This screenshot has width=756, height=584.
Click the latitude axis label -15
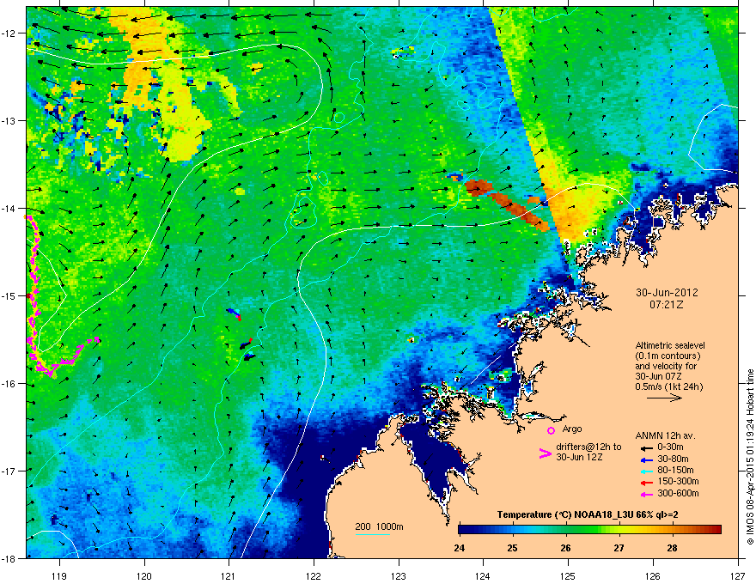pos(9,295)
